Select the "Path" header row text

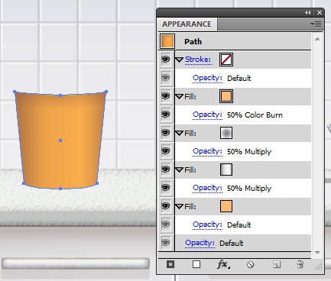point(193,41)
